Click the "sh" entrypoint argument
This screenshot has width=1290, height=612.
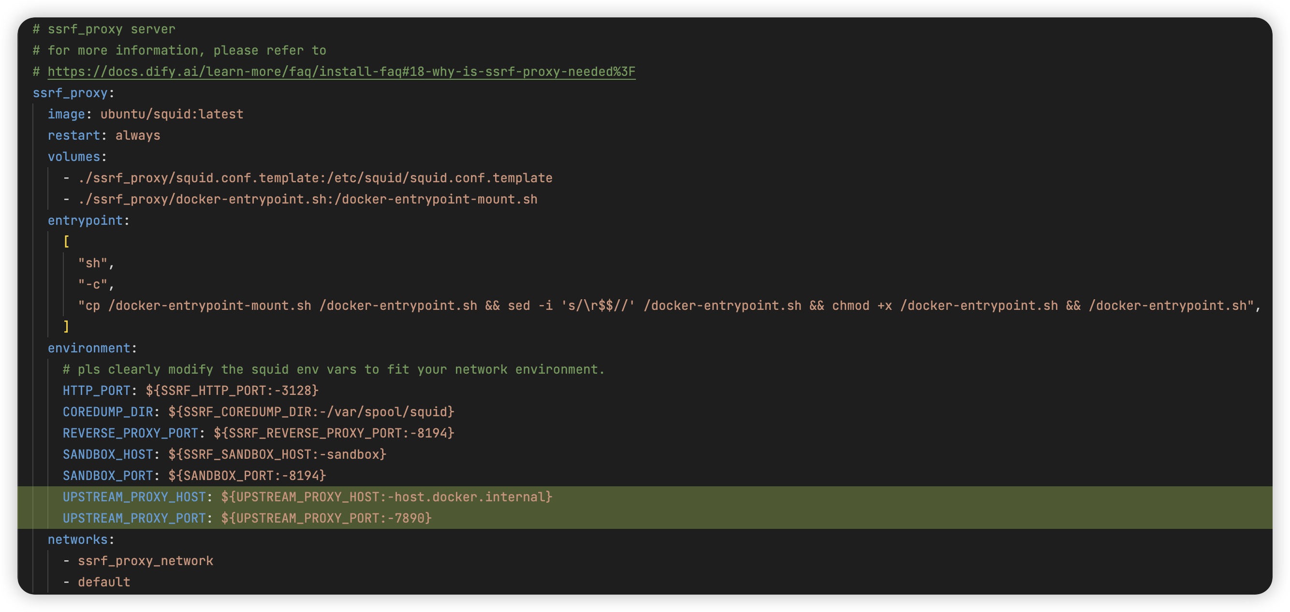[93, 263]
